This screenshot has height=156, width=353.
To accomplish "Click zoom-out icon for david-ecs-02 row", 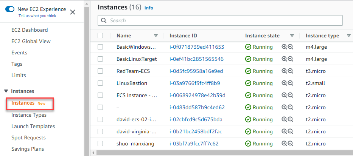I will tap(291, 120).
